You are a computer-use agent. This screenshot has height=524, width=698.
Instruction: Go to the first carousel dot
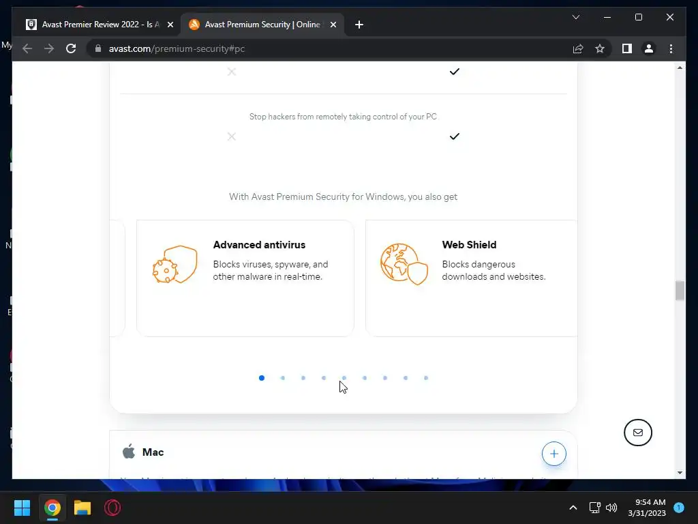pos(262,378)
